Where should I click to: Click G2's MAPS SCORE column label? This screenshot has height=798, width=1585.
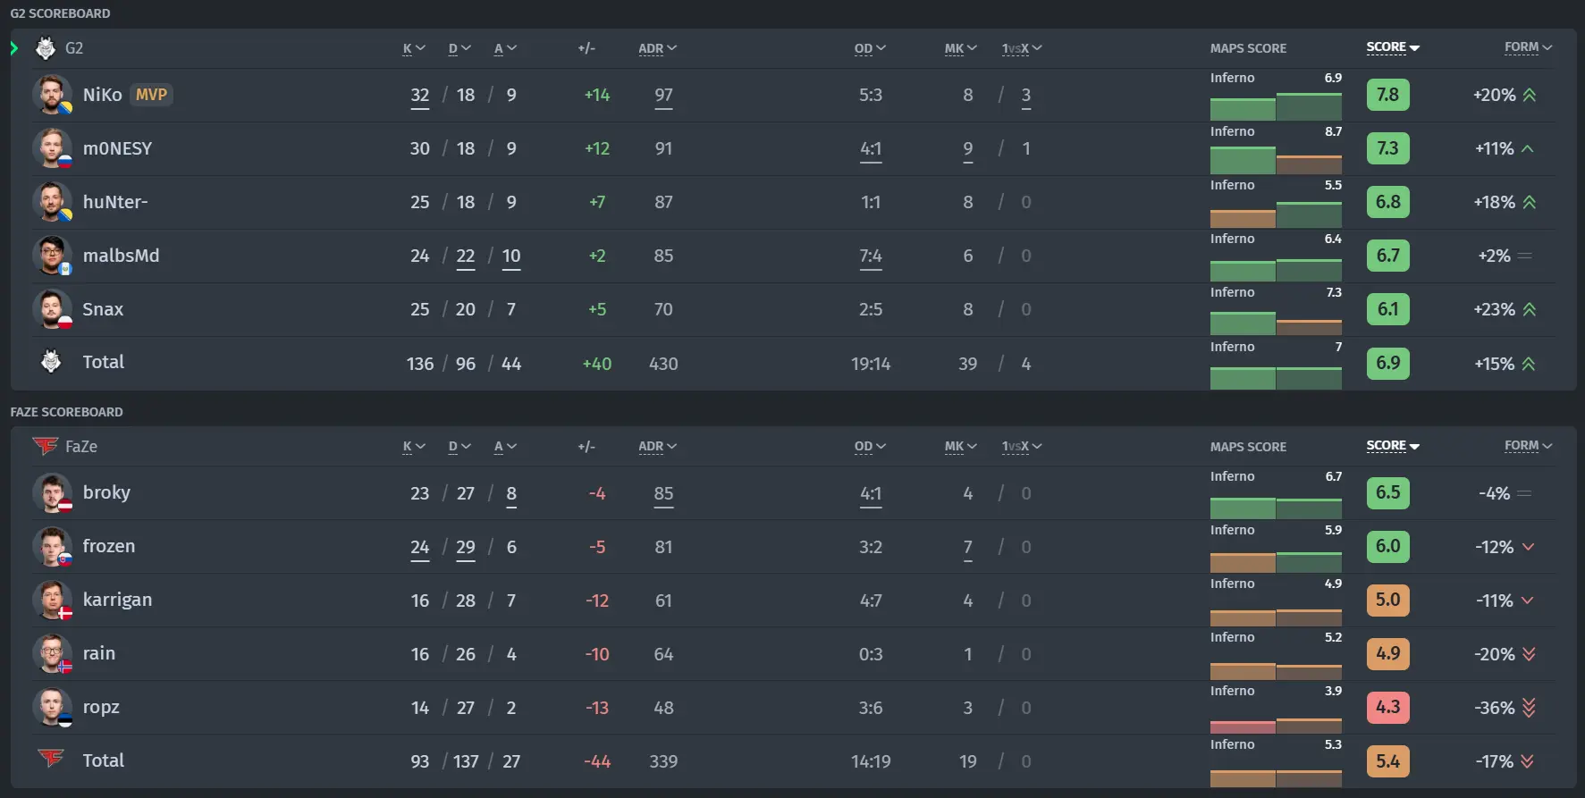pos(1248,48)
